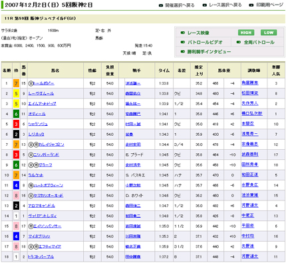286x263 pixels.
Task: Go back via レース選択へ戻る
Action: [225, 5]
